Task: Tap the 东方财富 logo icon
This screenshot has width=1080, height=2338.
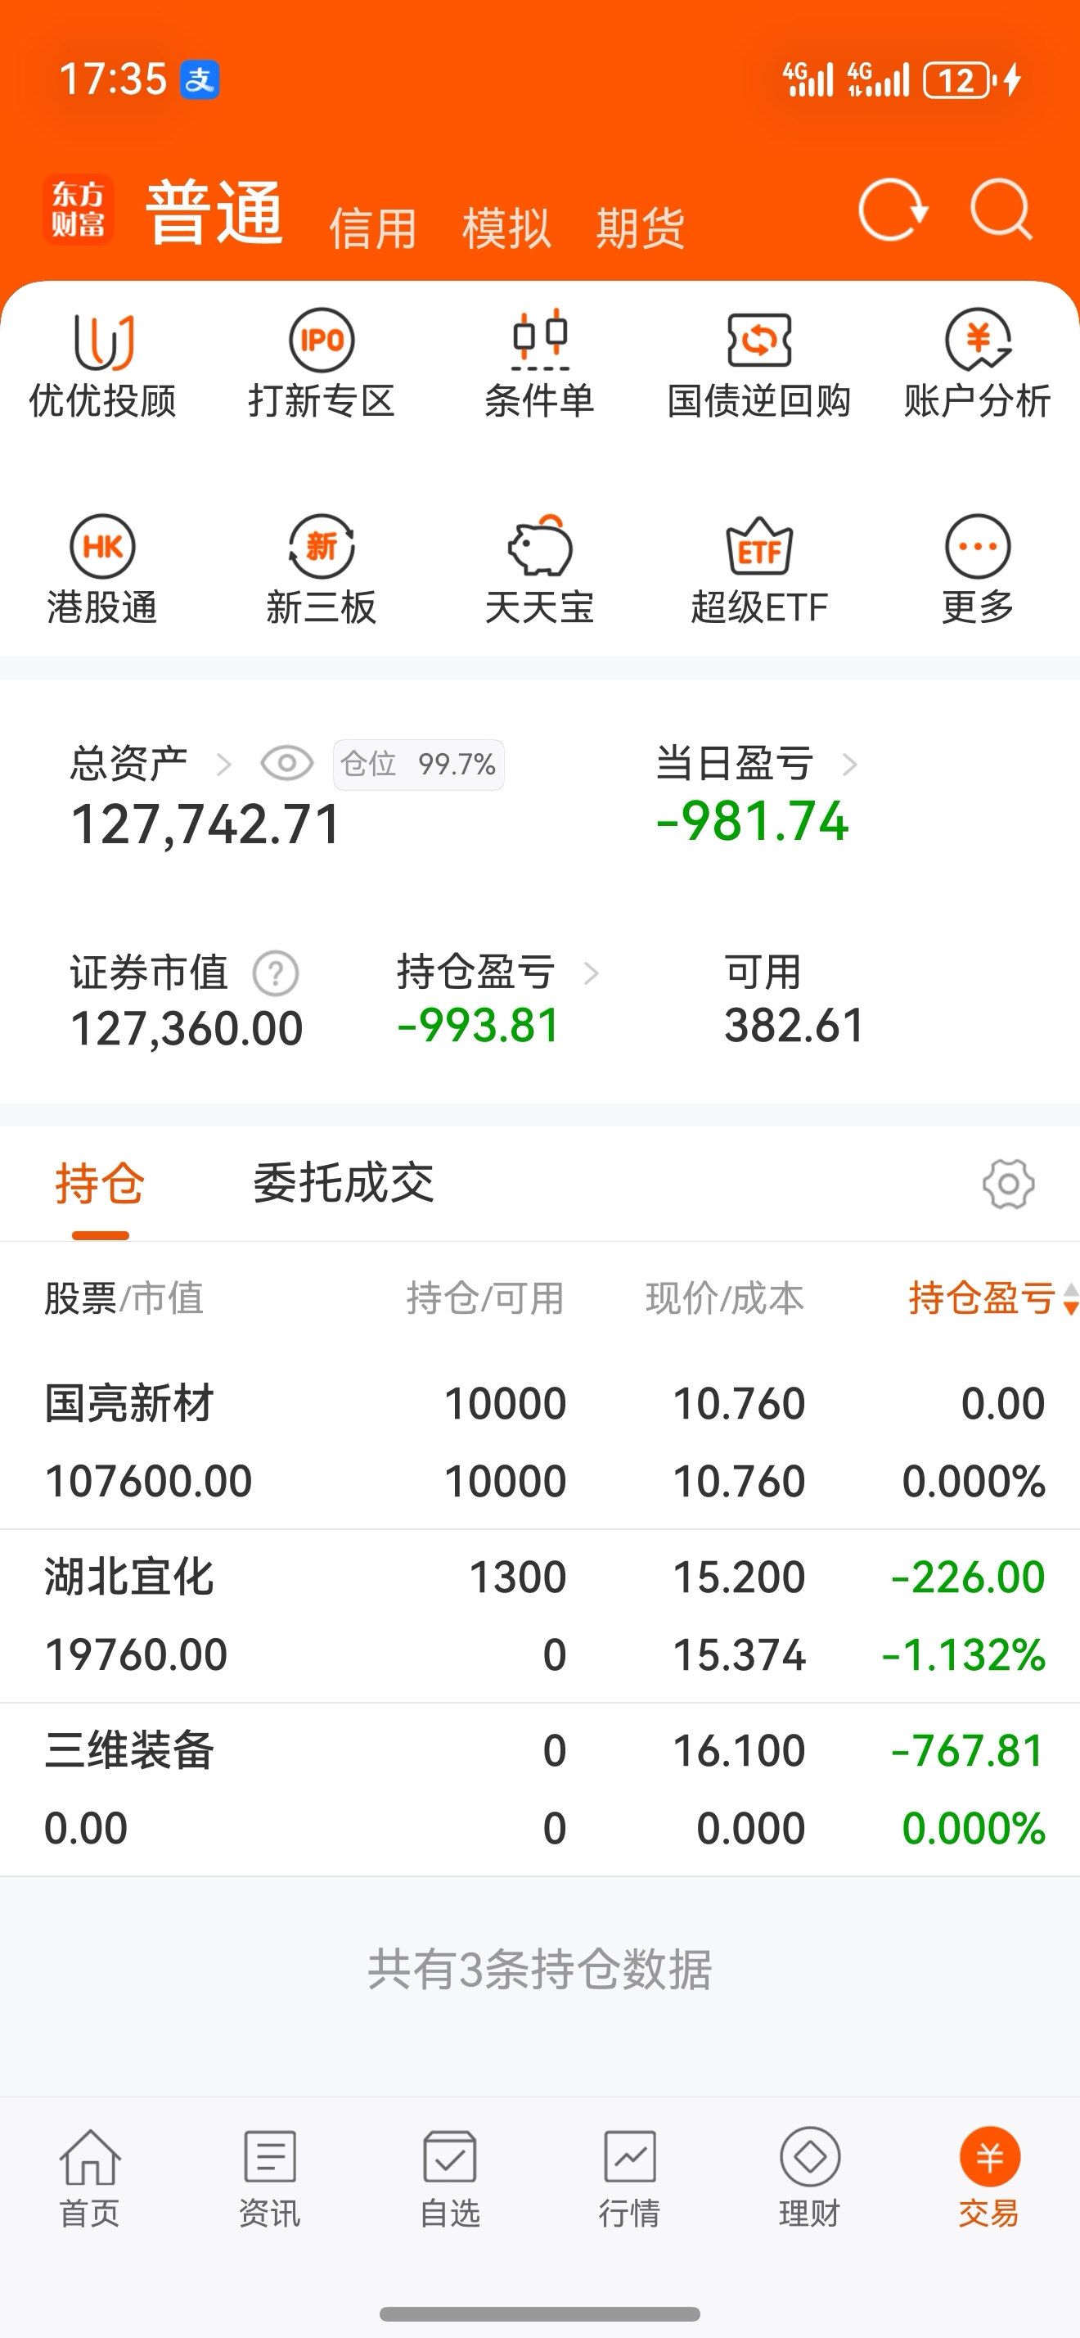Action: [78, 210]
